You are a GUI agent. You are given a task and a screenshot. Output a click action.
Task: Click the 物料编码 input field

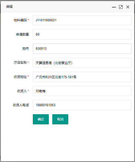pyautogui.click(x=82, y=20)
